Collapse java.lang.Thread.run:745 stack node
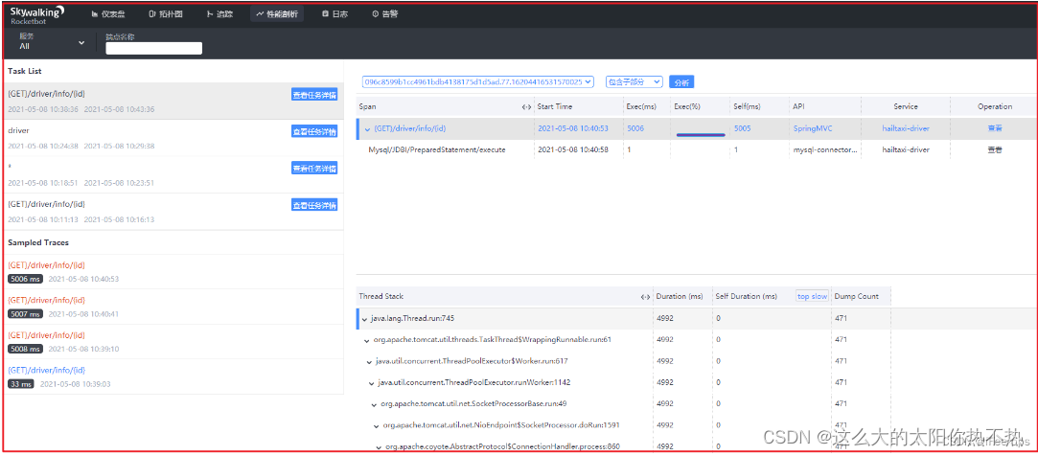Image resolution: width=1038 pixels, height=456 pixels. click(x=365, y=319)
